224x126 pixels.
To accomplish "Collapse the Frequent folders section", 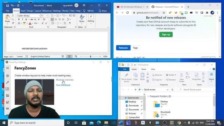I will pyautogui.click(x=148, y=96).
